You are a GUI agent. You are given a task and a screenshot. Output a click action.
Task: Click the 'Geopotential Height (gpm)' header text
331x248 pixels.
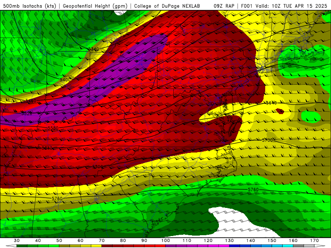pos(95,6)
